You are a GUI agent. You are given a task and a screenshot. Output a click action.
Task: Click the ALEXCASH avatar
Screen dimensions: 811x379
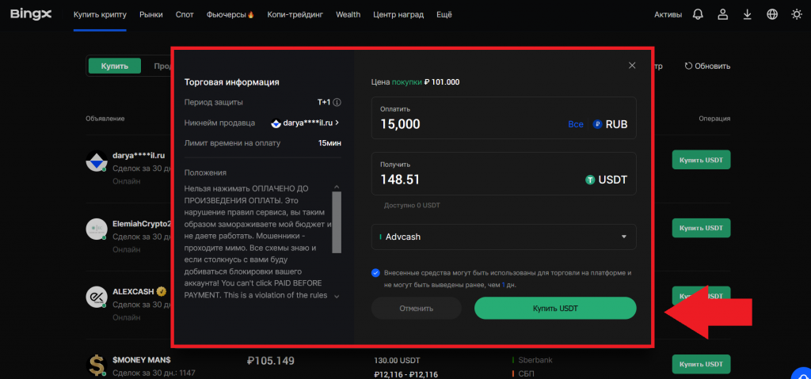coord(97,297)
